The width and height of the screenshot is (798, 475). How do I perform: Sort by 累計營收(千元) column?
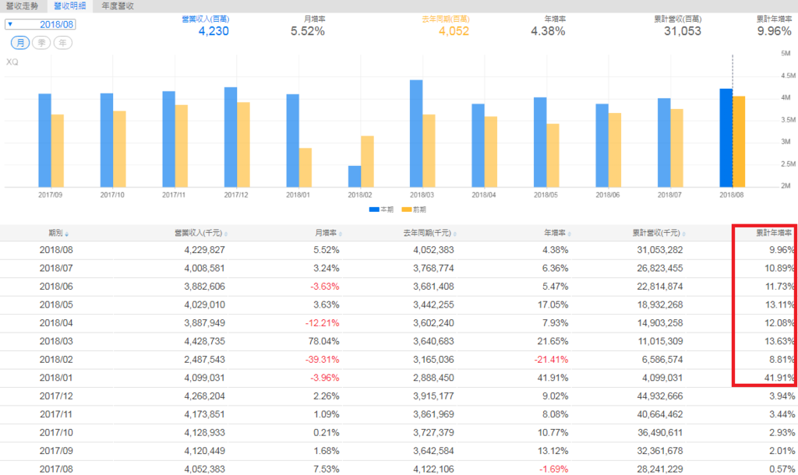659,233
